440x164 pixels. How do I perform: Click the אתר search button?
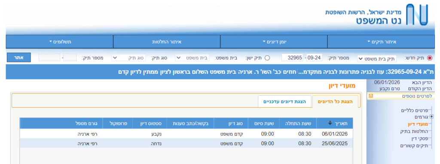coord(19,58)
